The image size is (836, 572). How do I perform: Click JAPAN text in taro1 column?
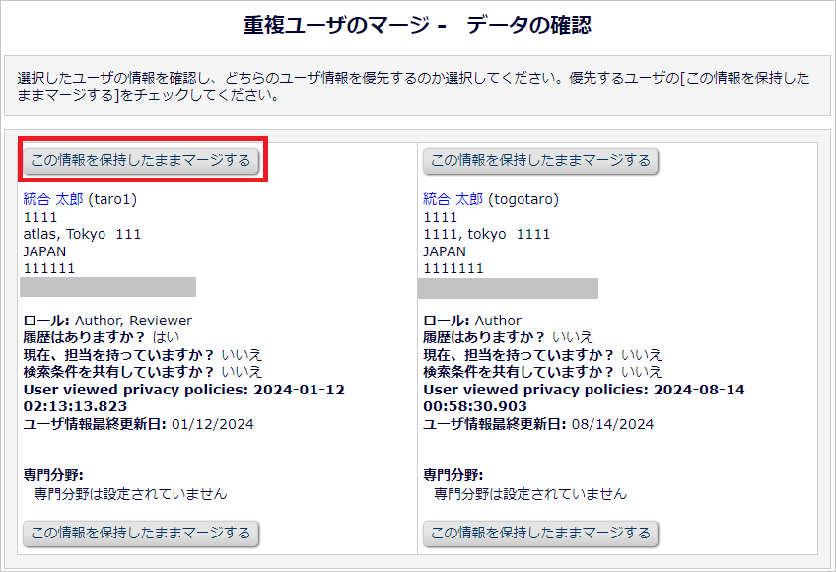(44, 251)
